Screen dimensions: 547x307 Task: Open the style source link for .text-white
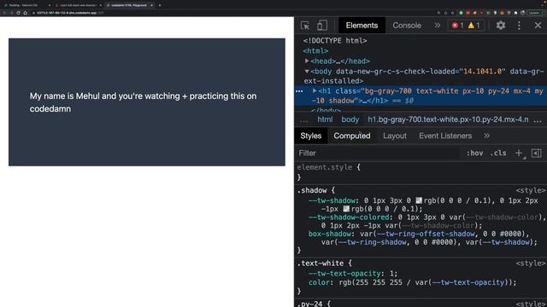tap(530, 264)
